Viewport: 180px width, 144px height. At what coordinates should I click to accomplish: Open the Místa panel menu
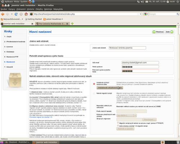pyautogui.click(x=17, y=1)
